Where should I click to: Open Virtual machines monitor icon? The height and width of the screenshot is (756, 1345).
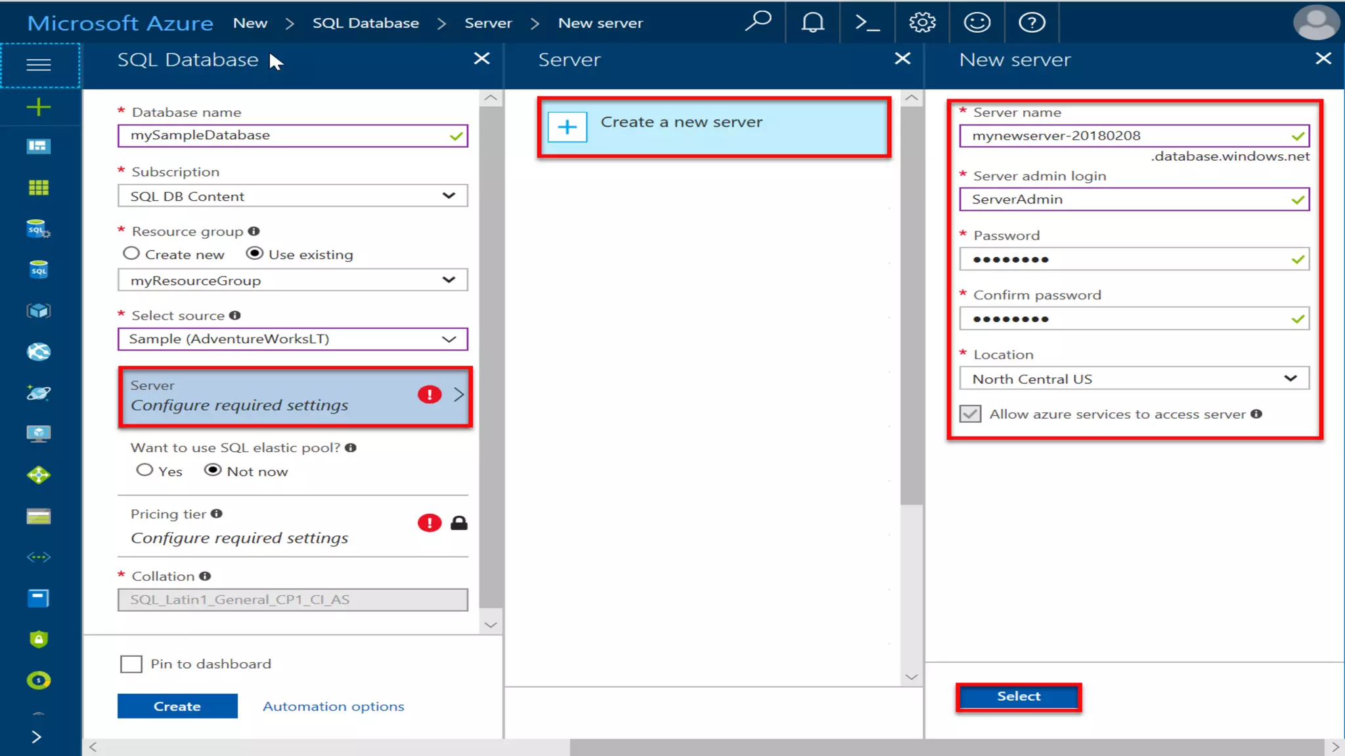[x=39, y=434]
